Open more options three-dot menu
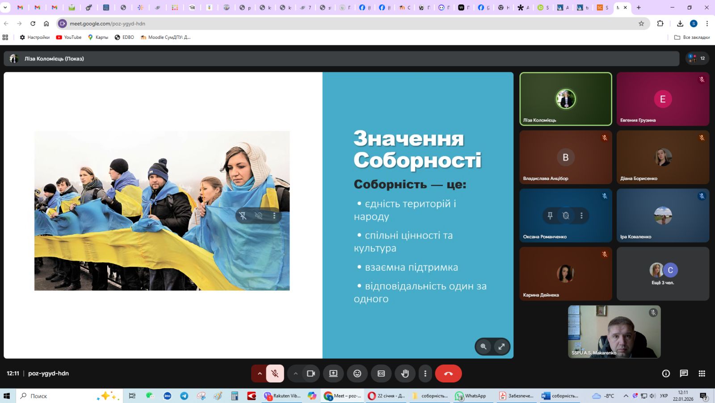 pyautogui.click(x=425, y=374)
